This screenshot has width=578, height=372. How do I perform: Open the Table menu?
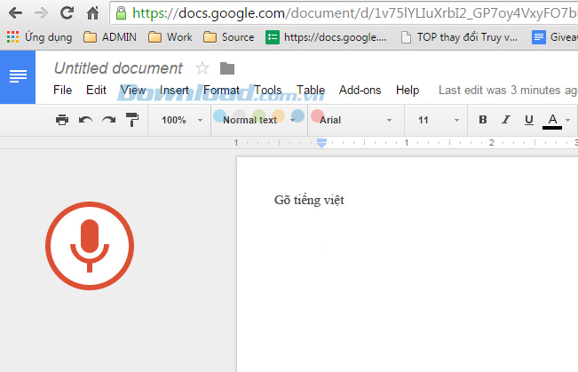pyautogui.click(x=311, y=90)
